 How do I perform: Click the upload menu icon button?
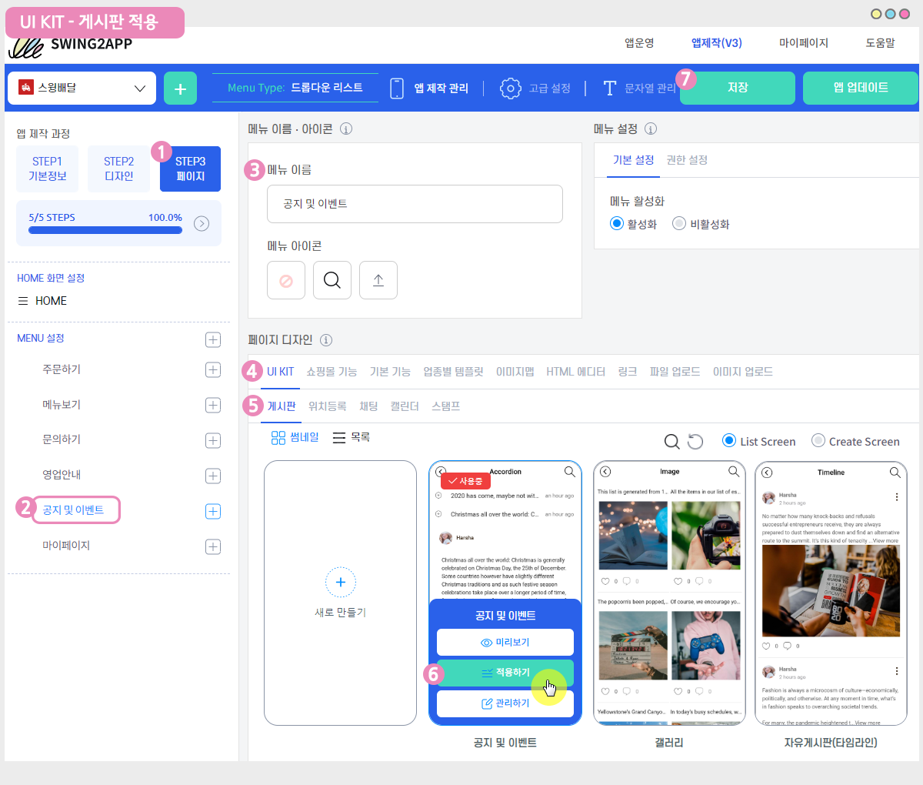378,280
